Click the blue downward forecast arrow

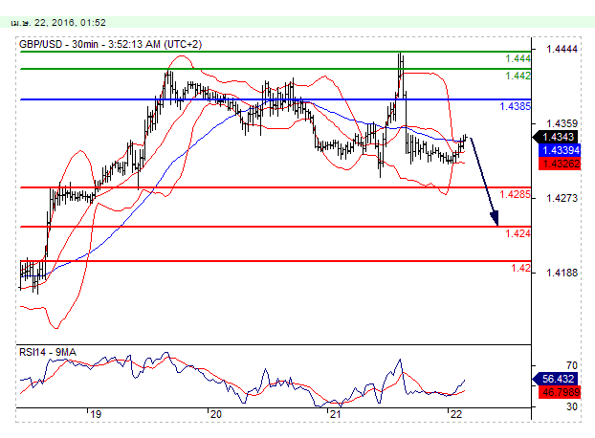click(x=484, y=181)
